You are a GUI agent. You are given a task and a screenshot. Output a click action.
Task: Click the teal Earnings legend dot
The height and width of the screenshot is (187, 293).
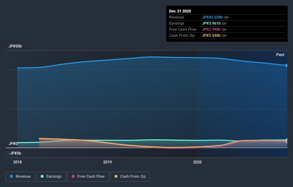(x=42, y=176)
